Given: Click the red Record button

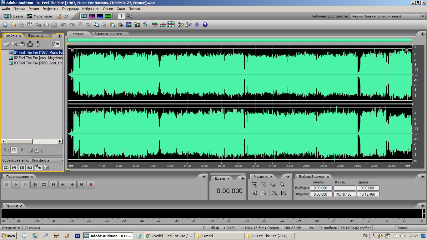Looking at the screenshot, I should [x=91, y=185].
